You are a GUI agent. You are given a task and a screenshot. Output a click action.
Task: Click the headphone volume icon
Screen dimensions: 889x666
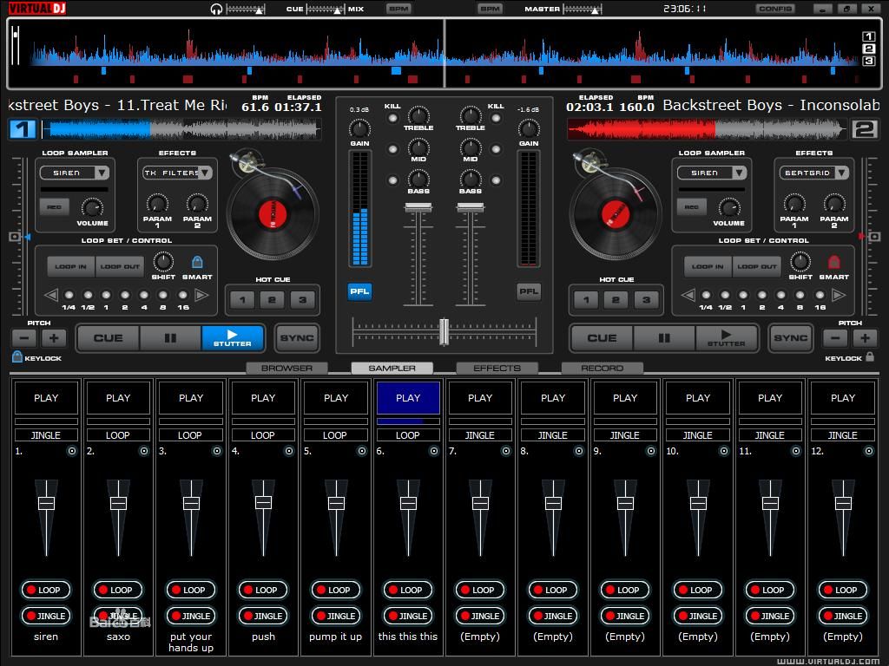point(216,9)
